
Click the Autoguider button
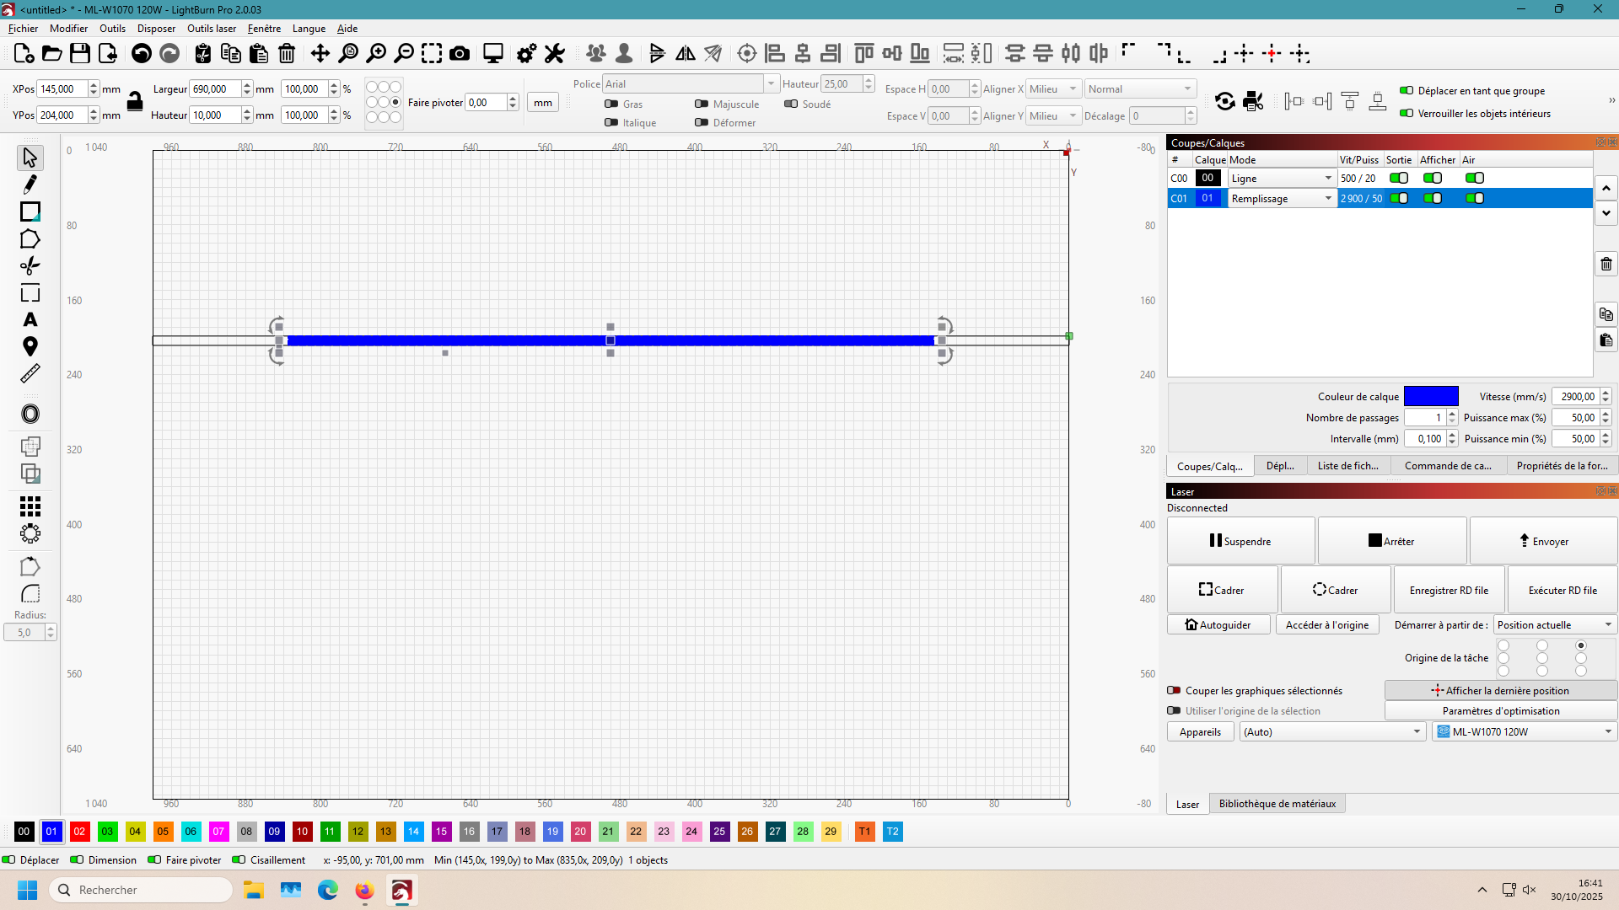1218,624
